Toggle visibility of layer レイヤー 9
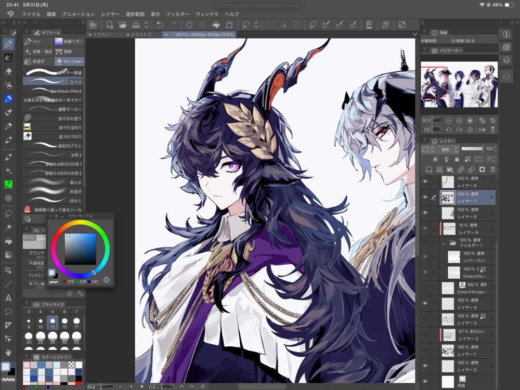Screen dimensions: 520x390 point(425,228)
